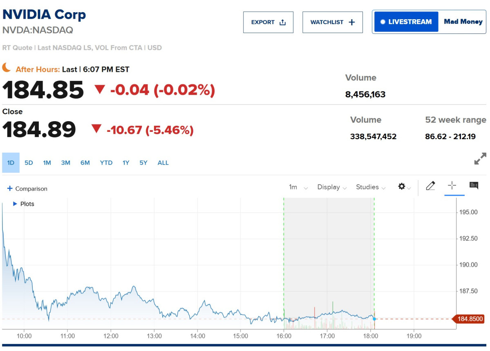The width and height of the screenshot is (490, 351).
Task: Click the NVDA:NASDAQ ticker text
Action: coord(38,30)
